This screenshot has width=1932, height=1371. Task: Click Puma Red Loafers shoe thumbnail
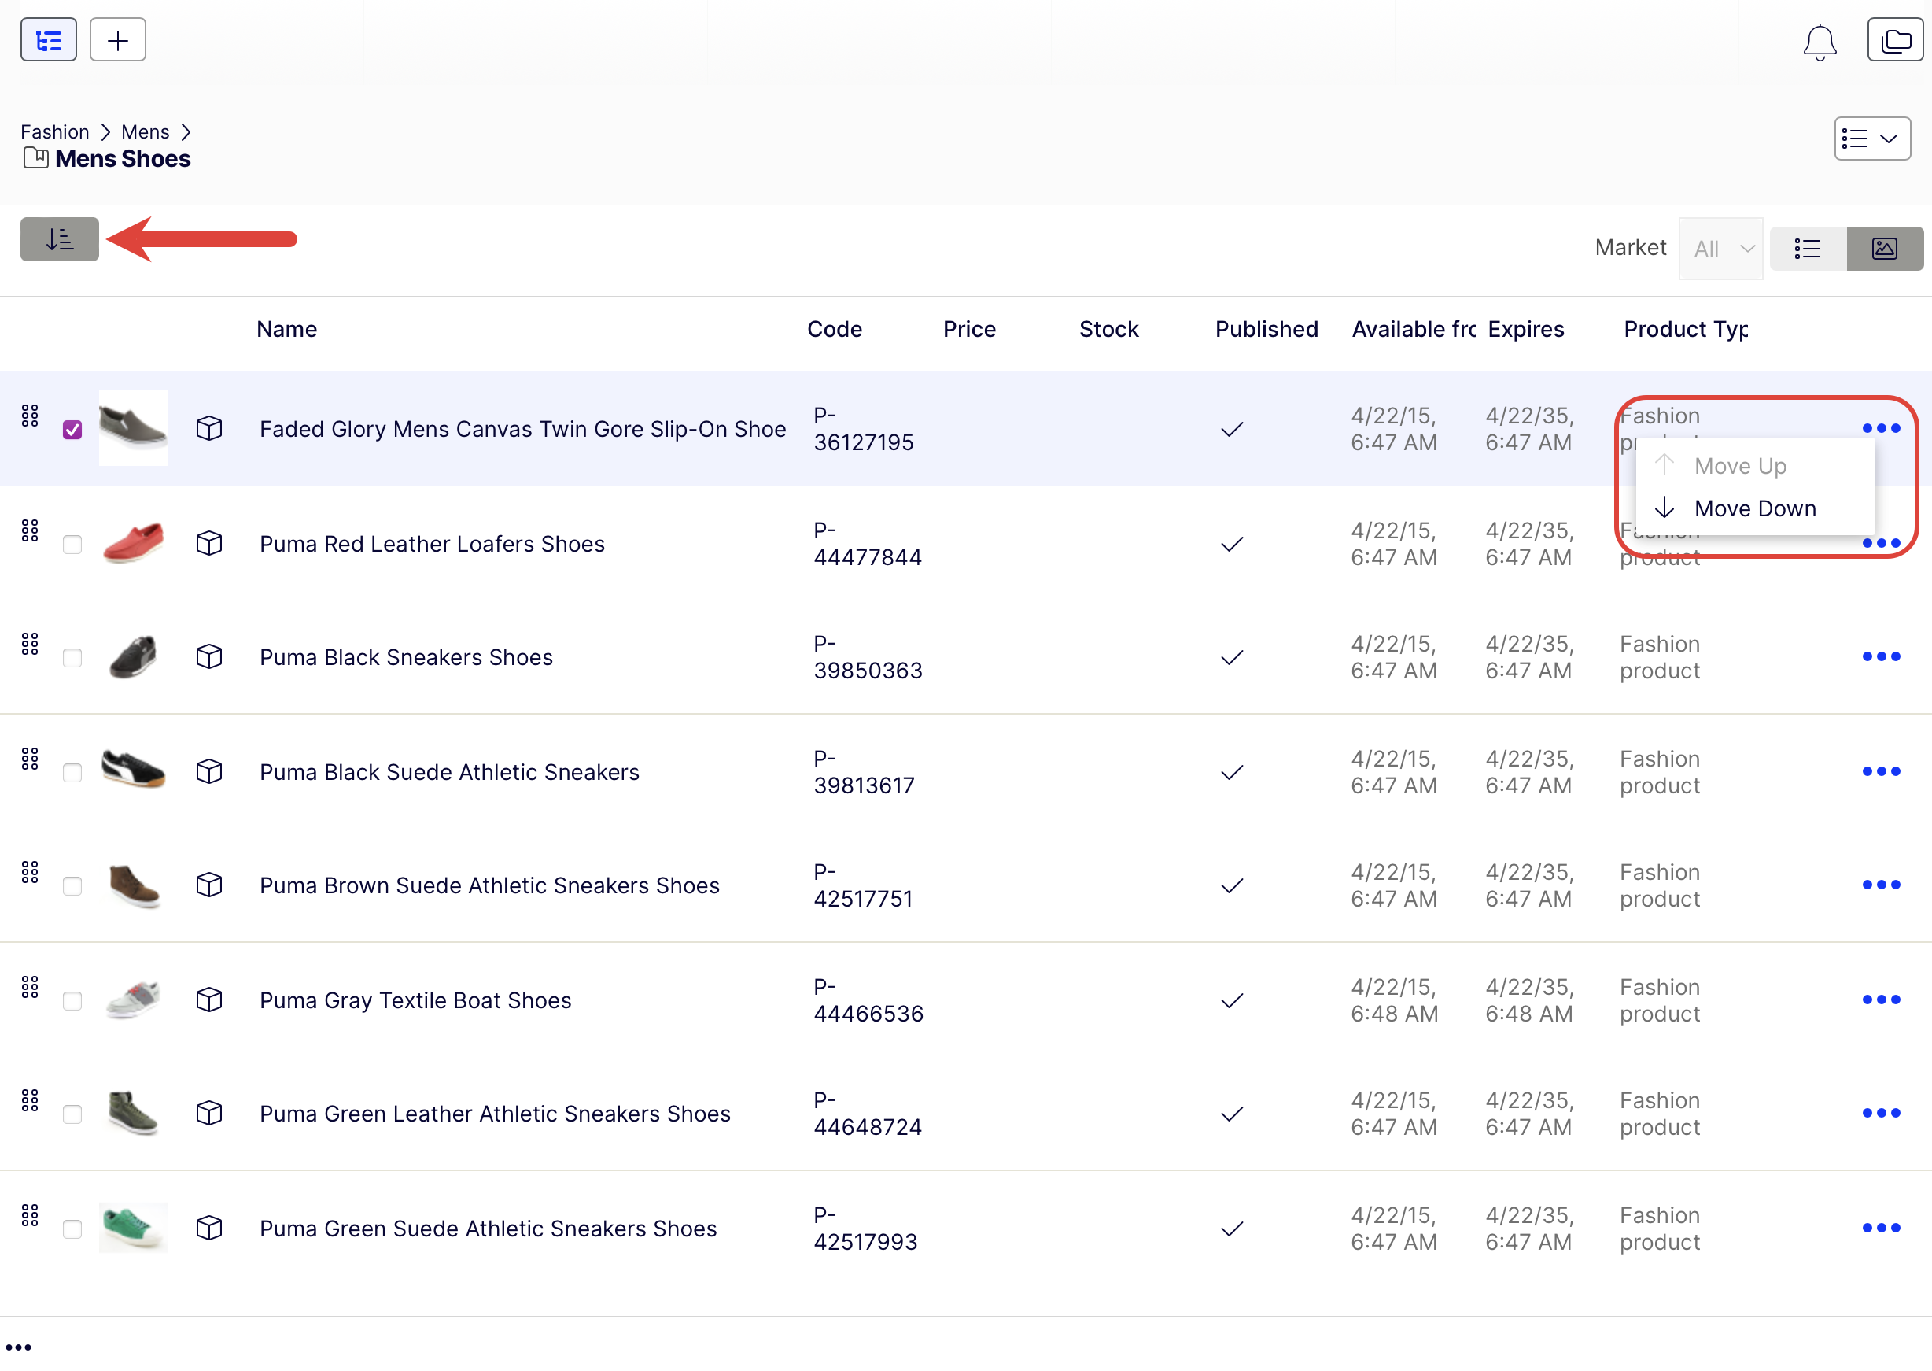[x=133, y=543]
